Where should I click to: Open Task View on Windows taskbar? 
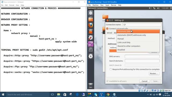52,95
